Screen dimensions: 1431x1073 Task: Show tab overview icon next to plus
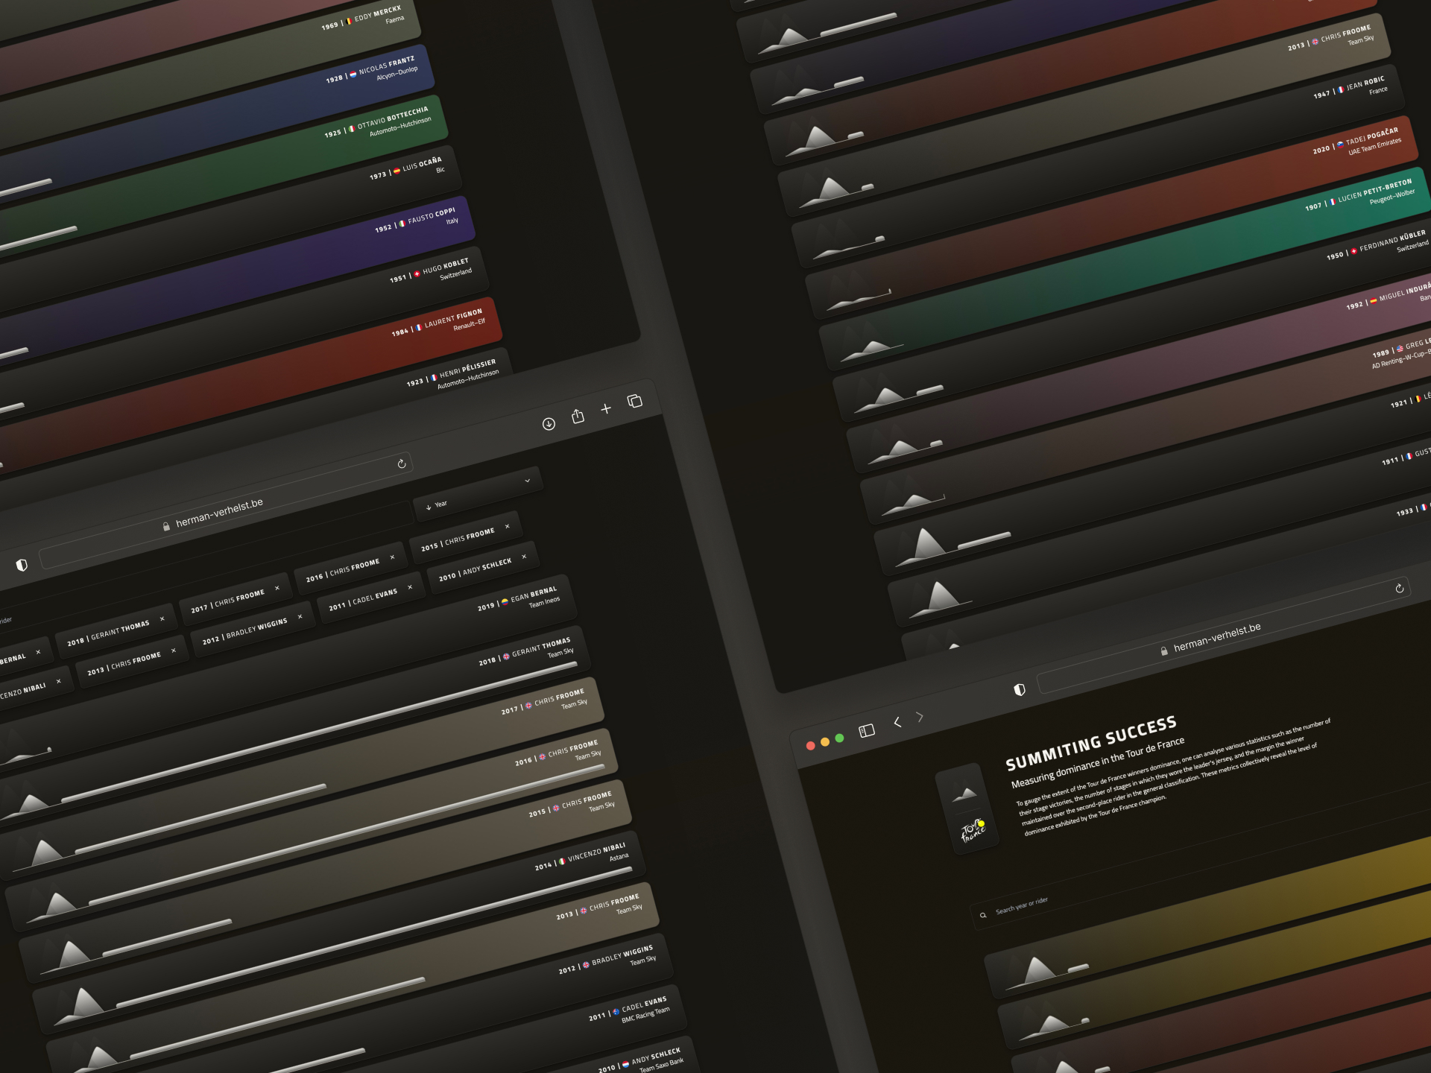pos(635,401)
